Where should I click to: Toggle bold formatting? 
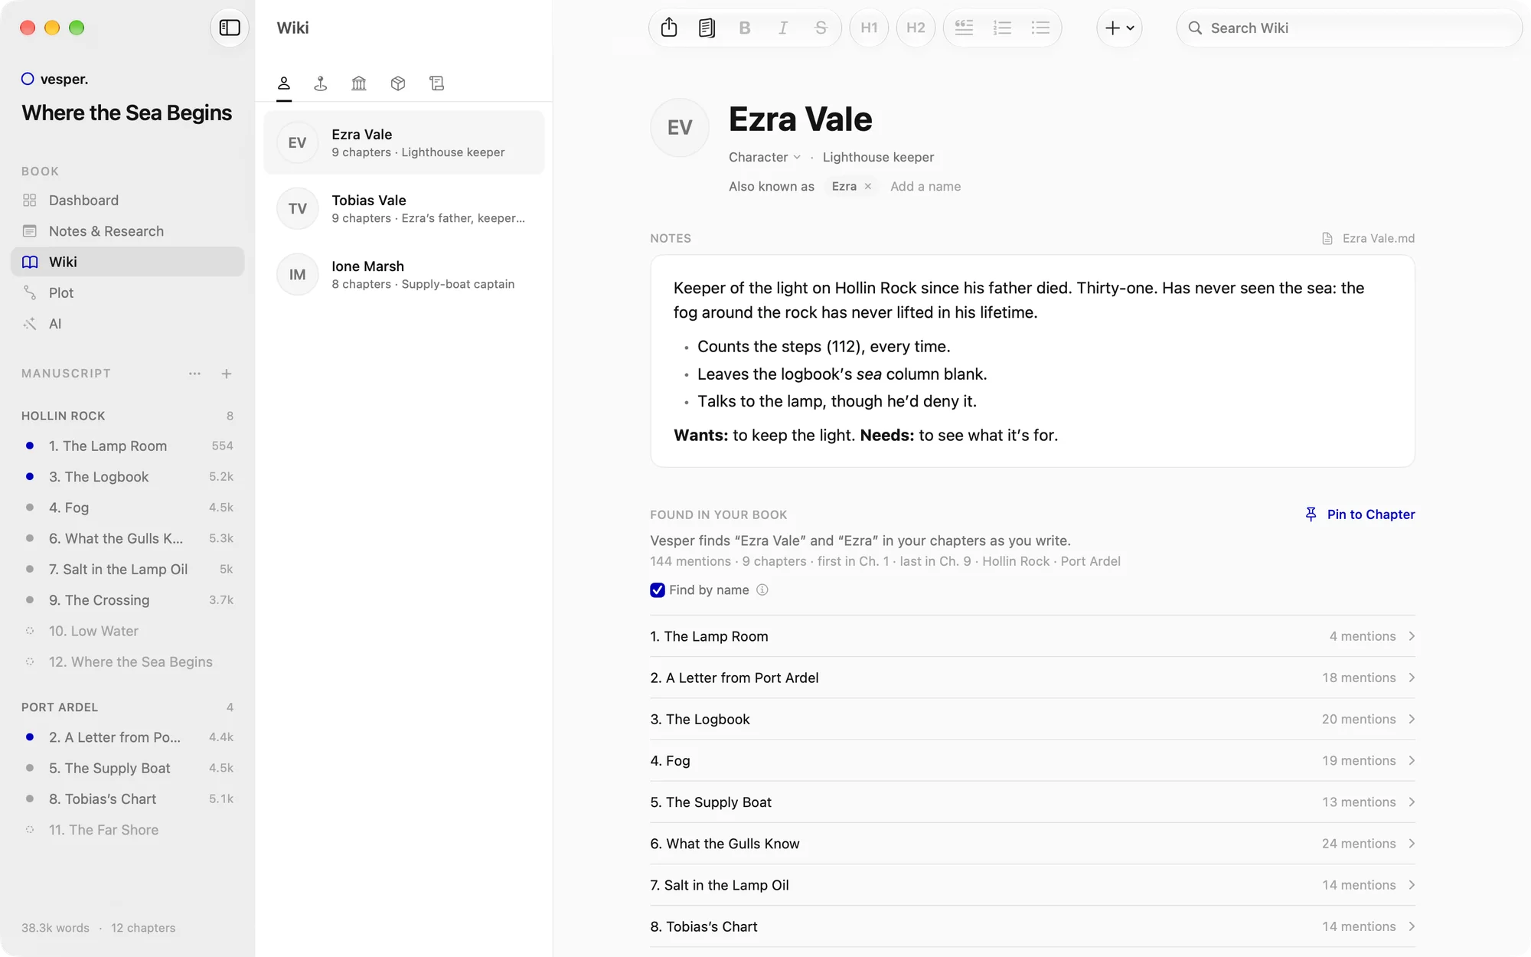(x=744, y=28)
